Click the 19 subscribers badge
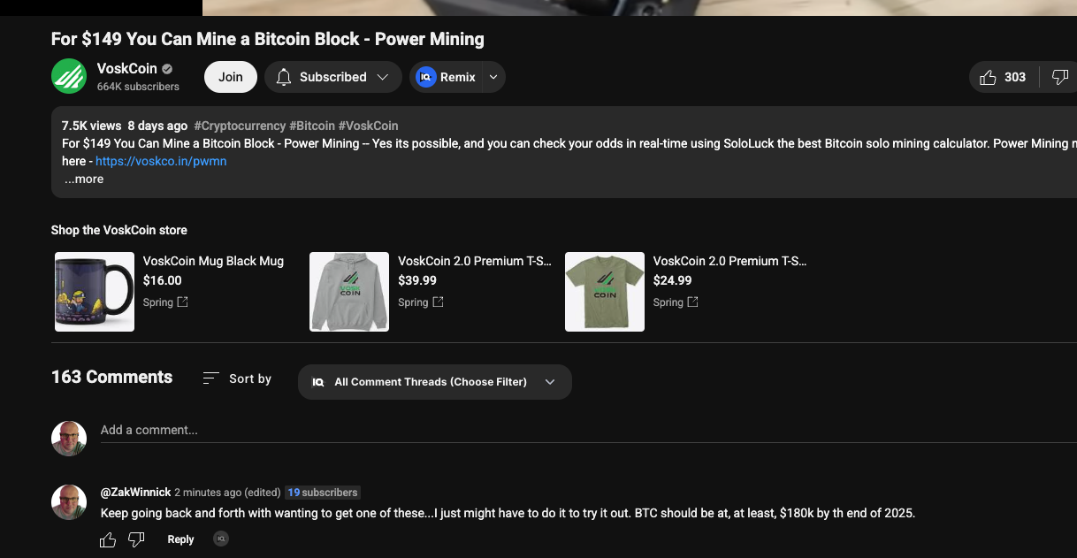The image size is (1077, 558). pyautogui.click(x=323, y=492)
